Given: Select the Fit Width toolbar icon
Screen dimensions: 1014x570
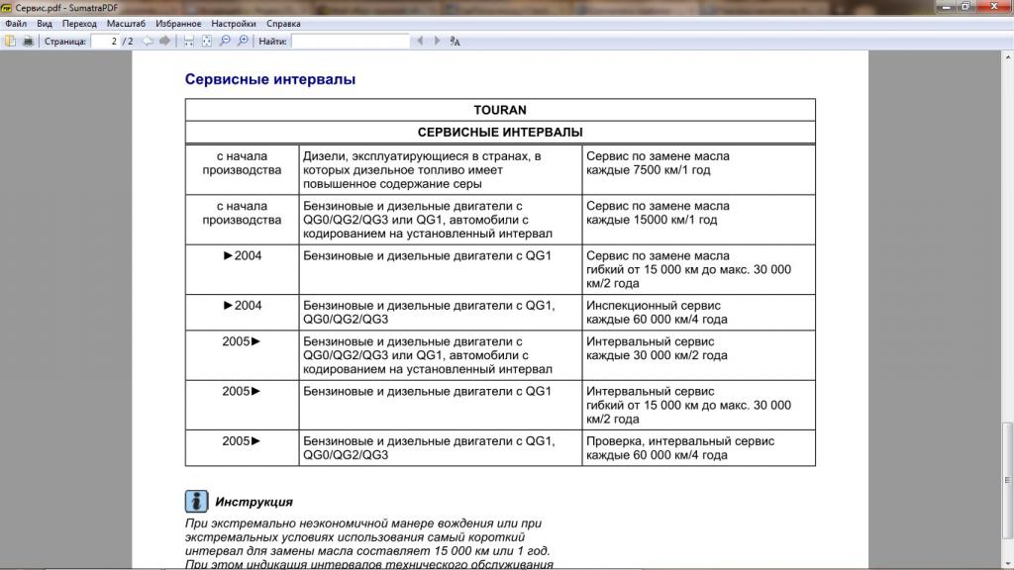Looking at the screenshot, I should 189,42.
